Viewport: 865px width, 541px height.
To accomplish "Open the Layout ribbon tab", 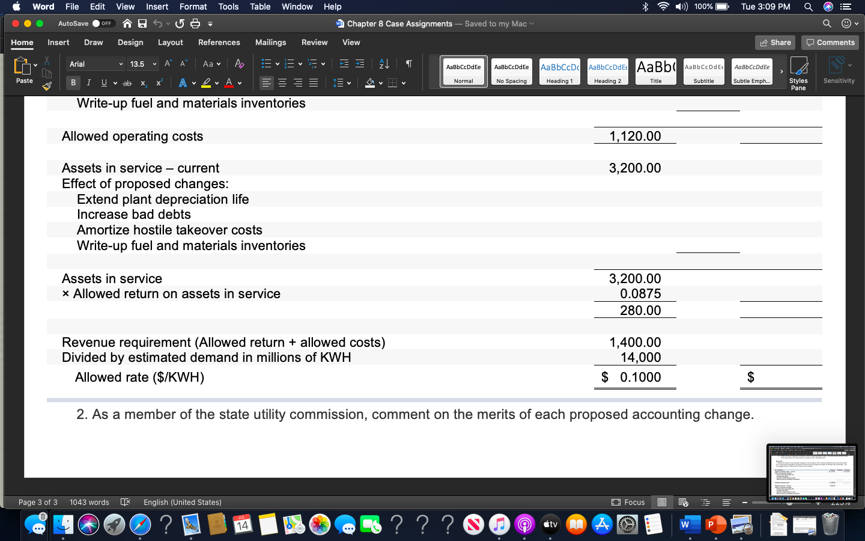I will tap(171, 43).
